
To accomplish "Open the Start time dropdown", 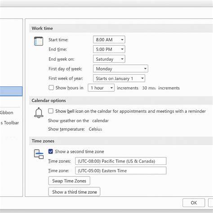I will point(109,40).
